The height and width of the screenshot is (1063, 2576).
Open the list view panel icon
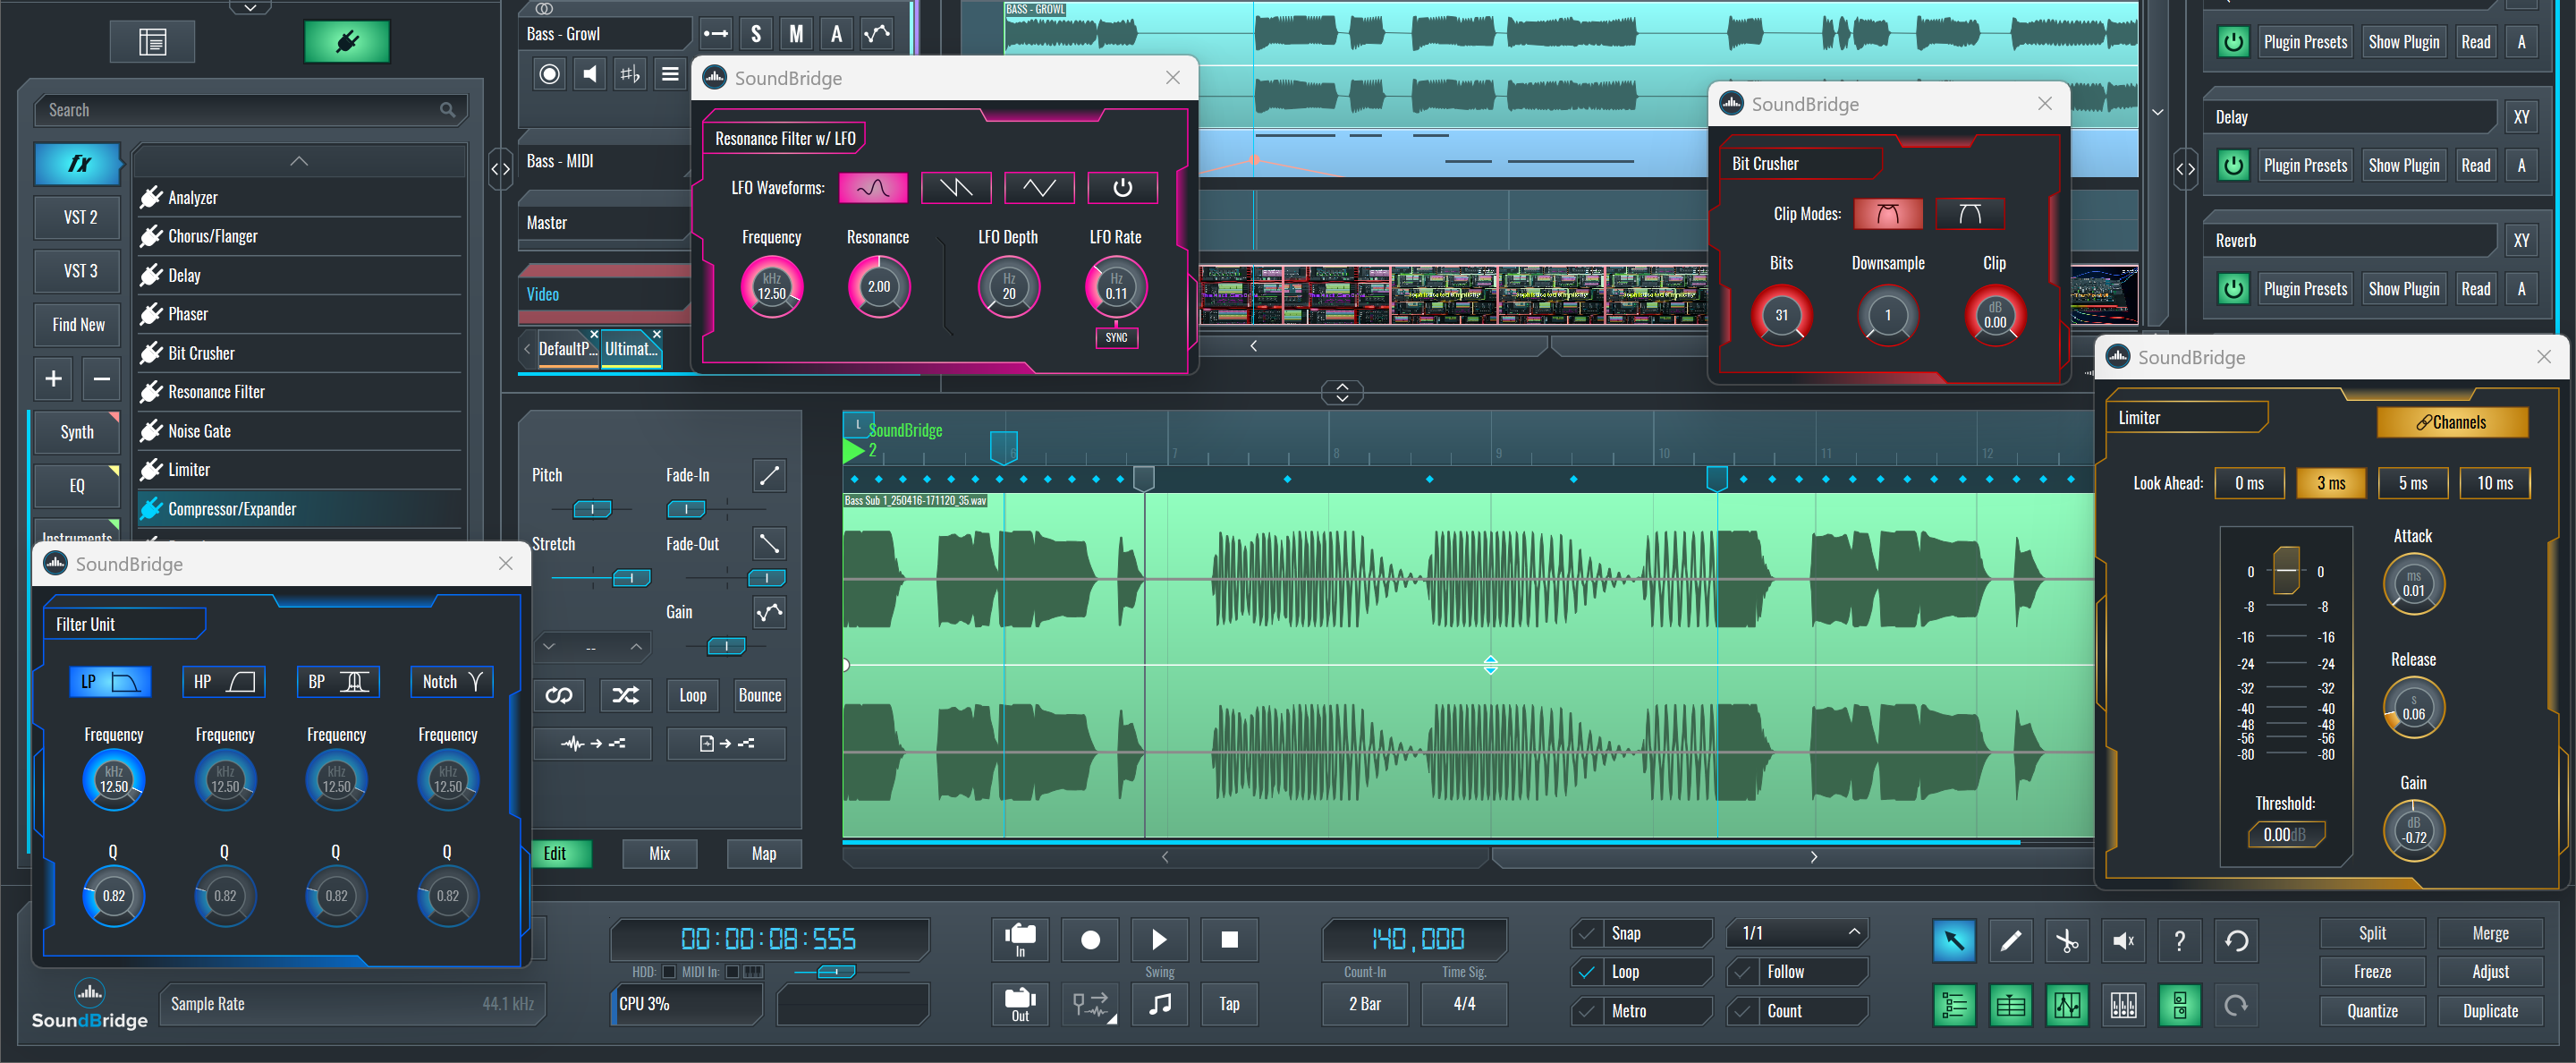point(152,42)
